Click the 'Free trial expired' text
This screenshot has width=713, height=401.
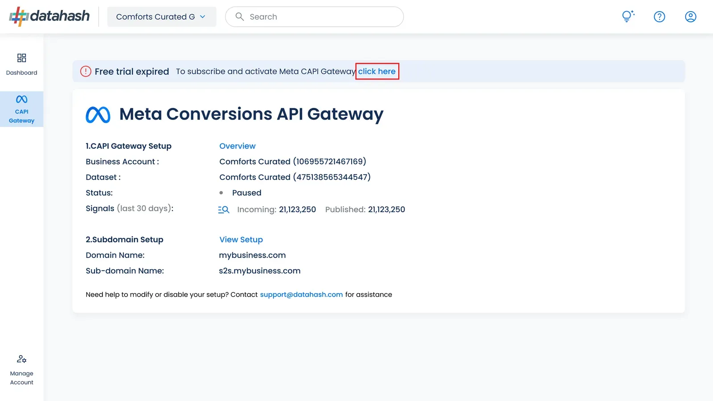[x=132, y=71]
